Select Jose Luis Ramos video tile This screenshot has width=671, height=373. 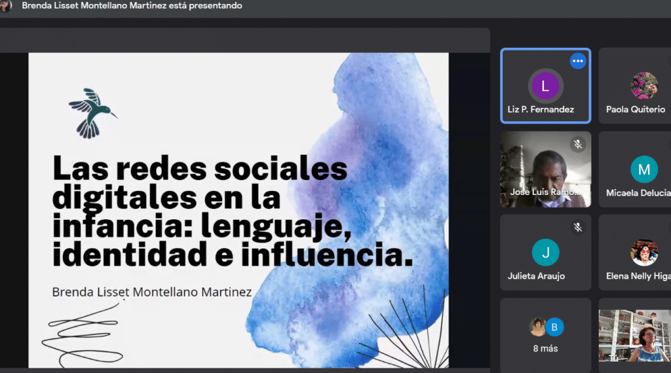pyautogui.click(x=546, y=169)
